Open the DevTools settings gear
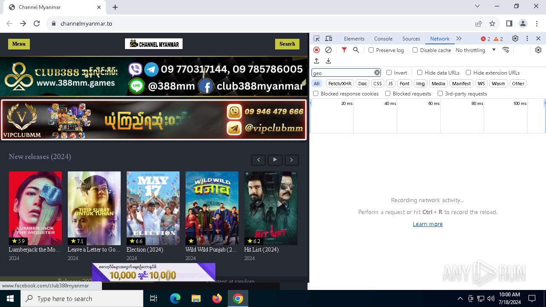 515,38
